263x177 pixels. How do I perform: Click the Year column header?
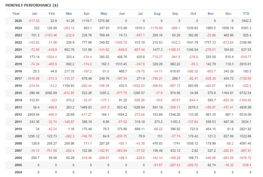coord(16,13)
